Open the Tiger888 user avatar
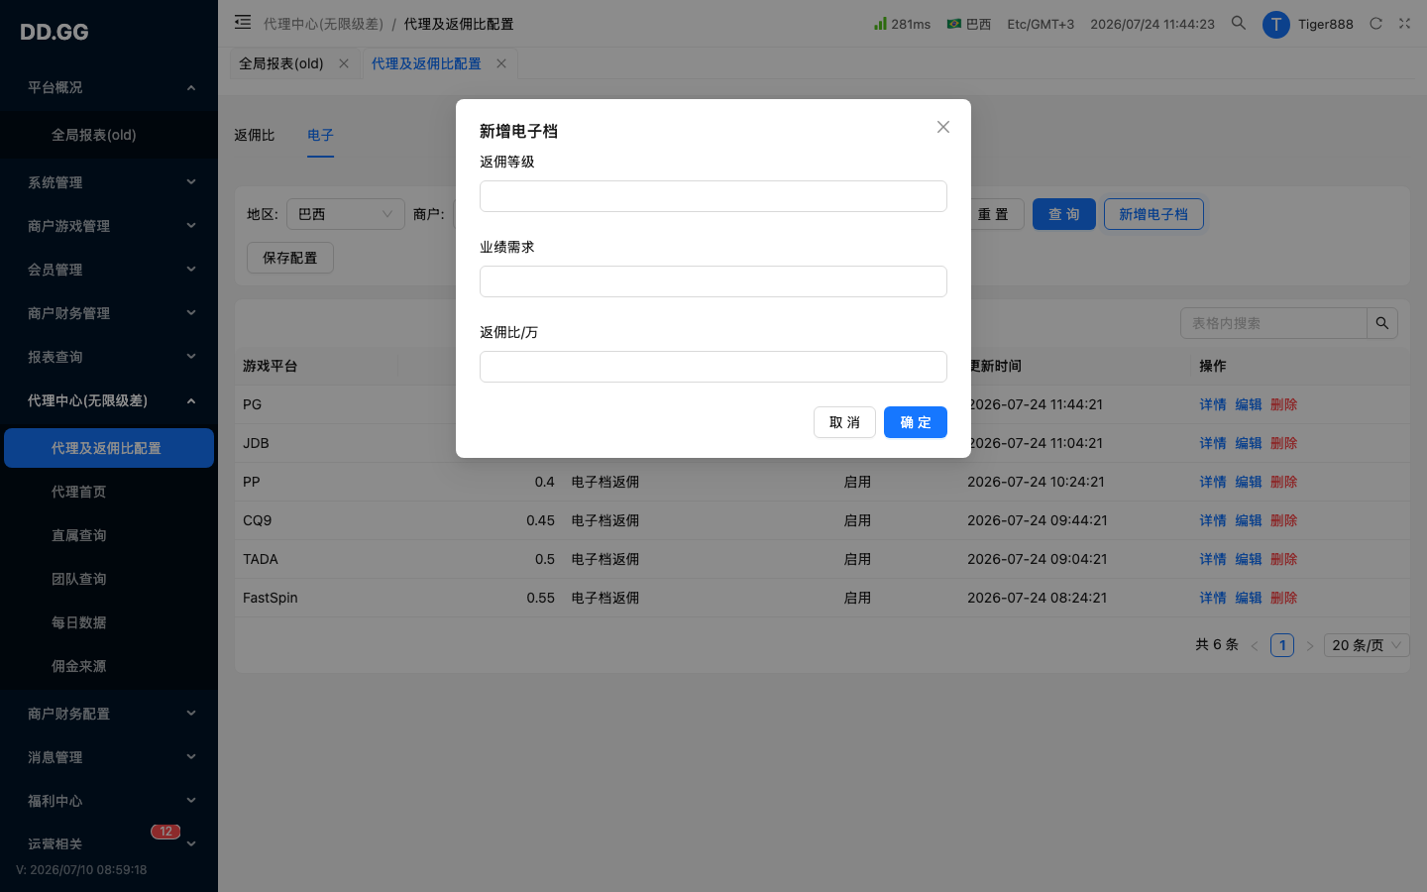Image resolution: width=1427 pixels, height=892 pixels. pos(1275,24)
